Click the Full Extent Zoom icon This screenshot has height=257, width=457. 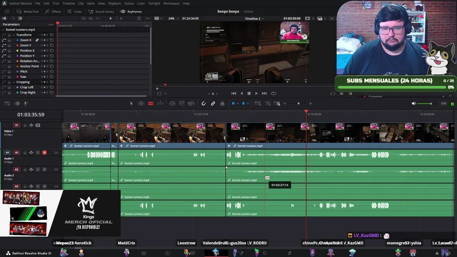(258, 104)
